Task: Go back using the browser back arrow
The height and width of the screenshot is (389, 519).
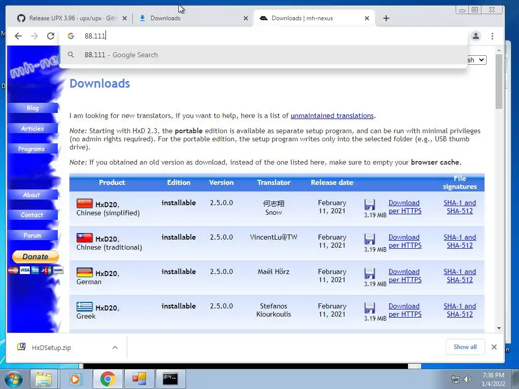Action: (x=18, y=36)
